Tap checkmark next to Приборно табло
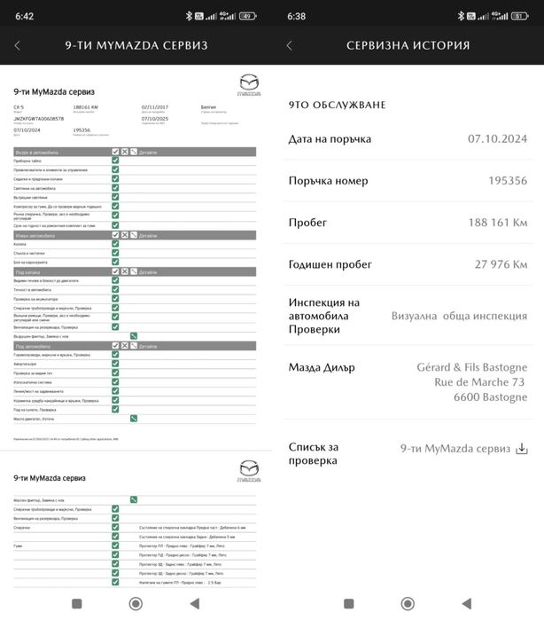544x620 pixels. [x=116, y=161]
